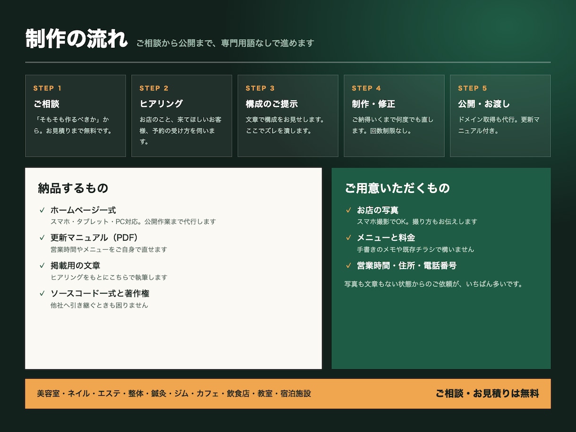Click the 構成のご提示 step title

tap(271, 104)
